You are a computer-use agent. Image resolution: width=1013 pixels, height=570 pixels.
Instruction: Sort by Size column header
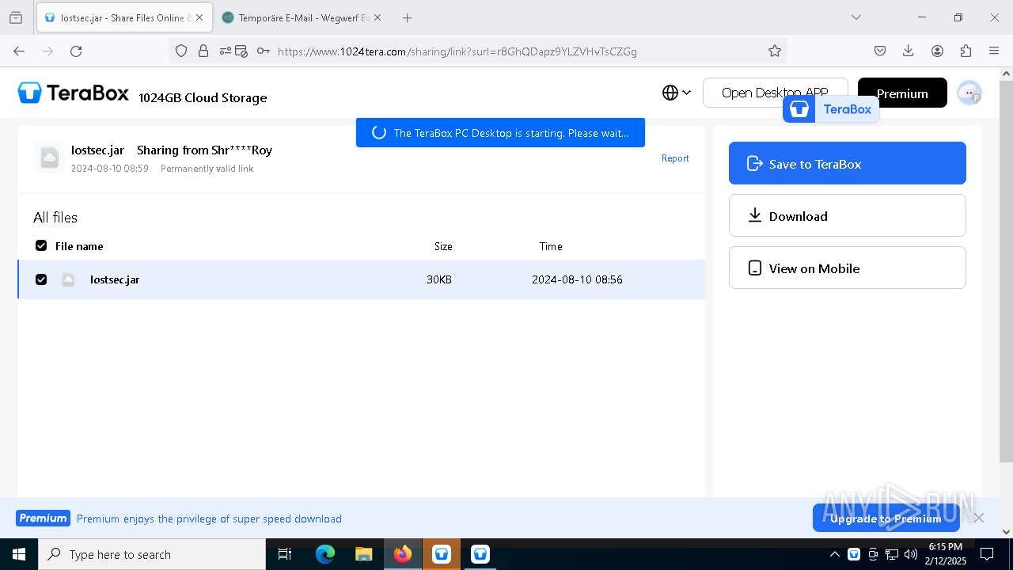coord(443,246)
